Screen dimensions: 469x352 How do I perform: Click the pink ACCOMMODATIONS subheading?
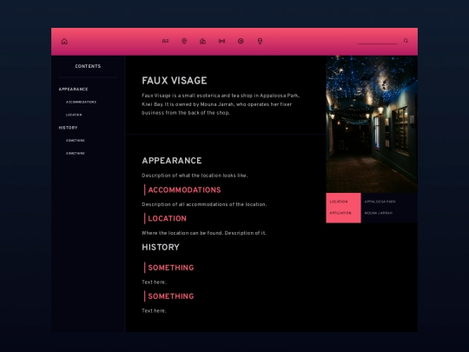pos(184,190)
